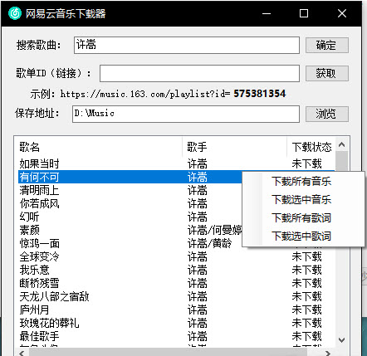Click the 浏览 browse button

coord(327,114)
